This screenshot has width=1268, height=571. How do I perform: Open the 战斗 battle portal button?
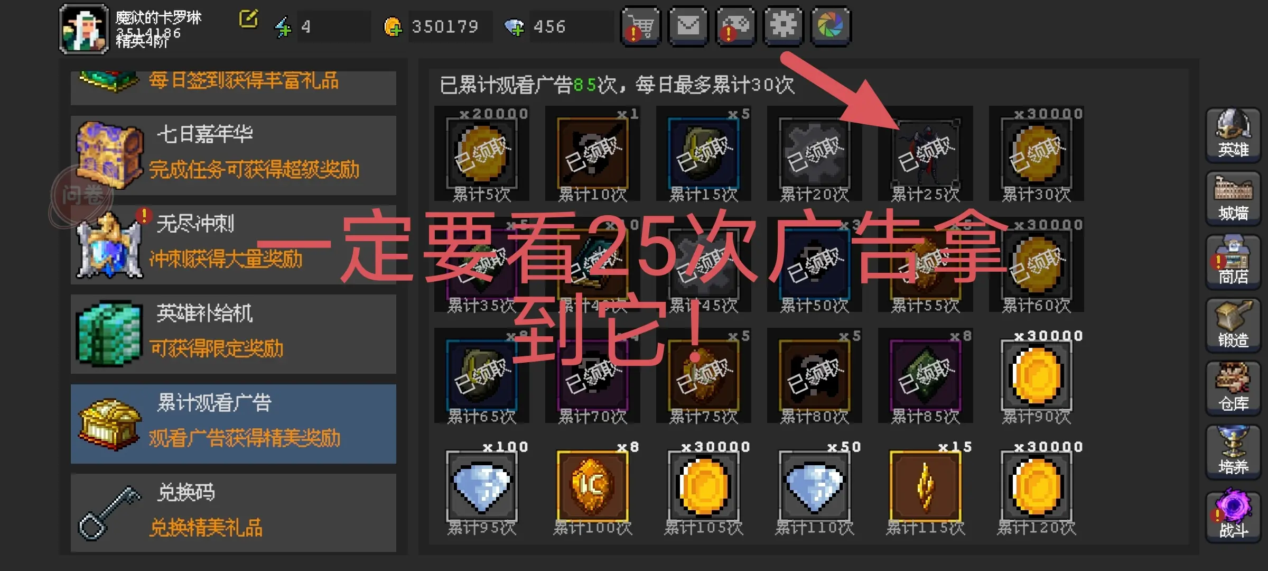(1233, 515)
